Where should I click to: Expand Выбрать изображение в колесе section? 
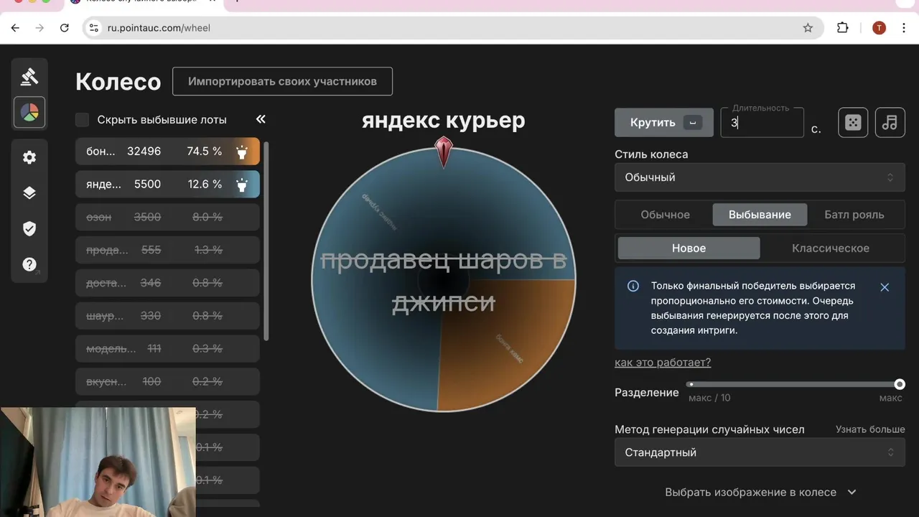point(760,492)
